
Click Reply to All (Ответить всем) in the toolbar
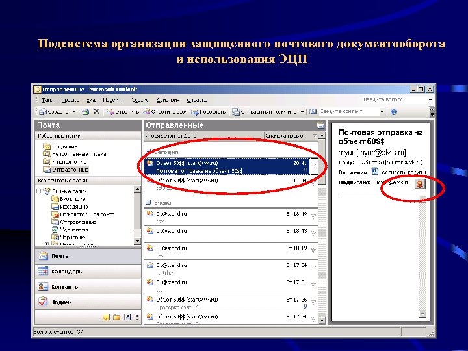165,112
